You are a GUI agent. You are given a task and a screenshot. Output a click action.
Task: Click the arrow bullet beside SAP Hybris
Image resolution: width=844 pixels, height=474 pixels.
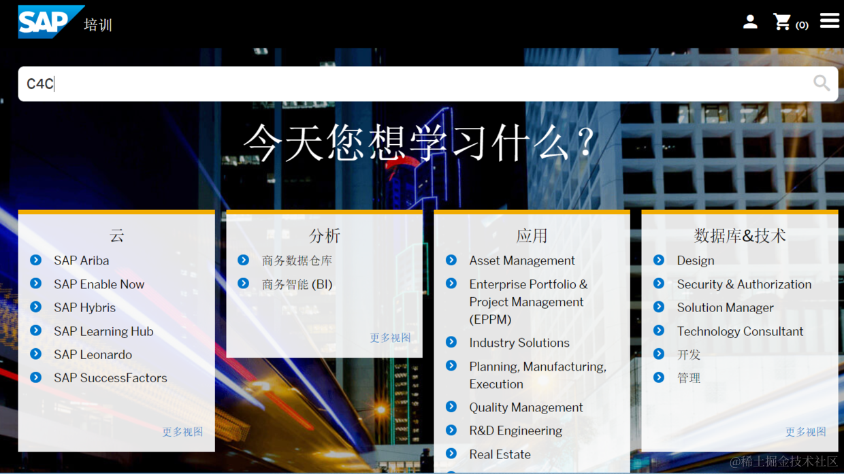coord(36,307)
